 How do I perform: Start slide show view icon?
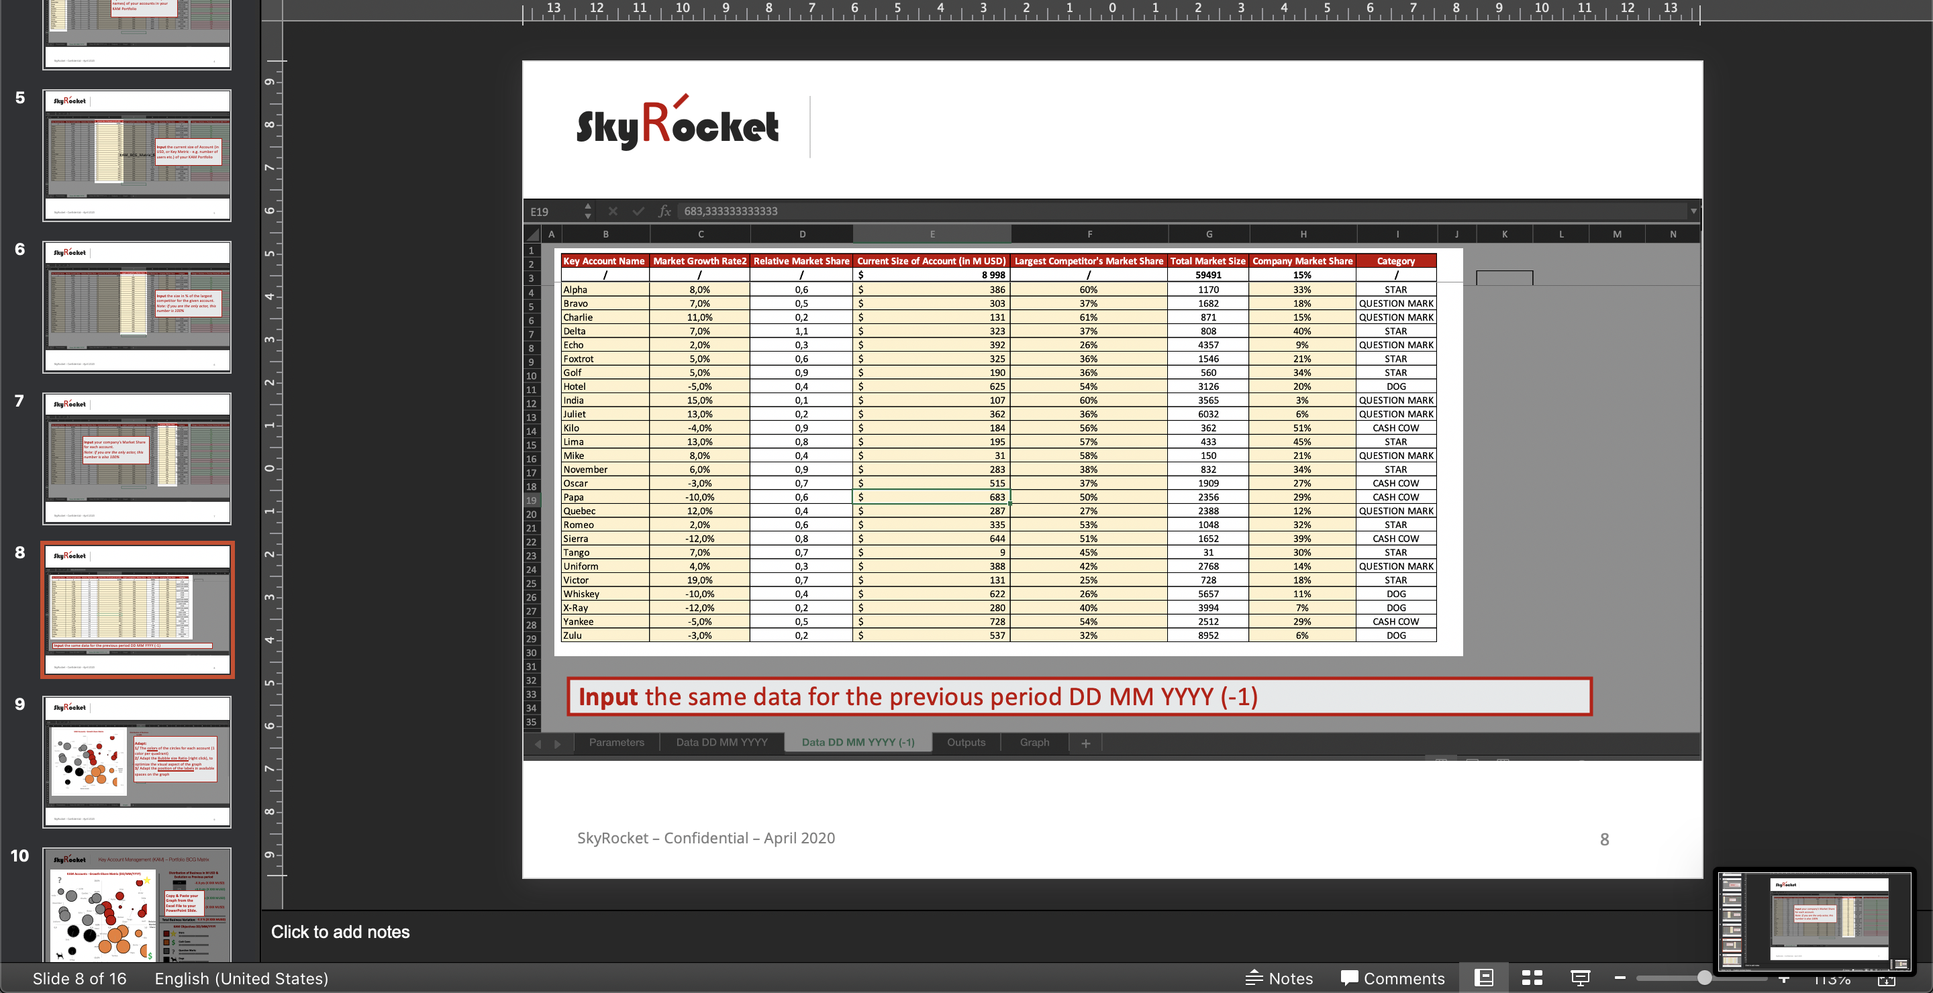(1579, 978)
